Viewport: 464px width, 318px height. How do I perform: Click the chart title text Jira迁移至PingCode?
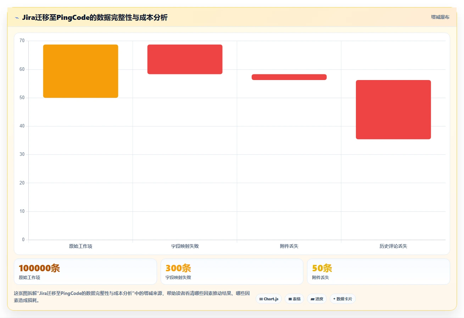(56, 17)
